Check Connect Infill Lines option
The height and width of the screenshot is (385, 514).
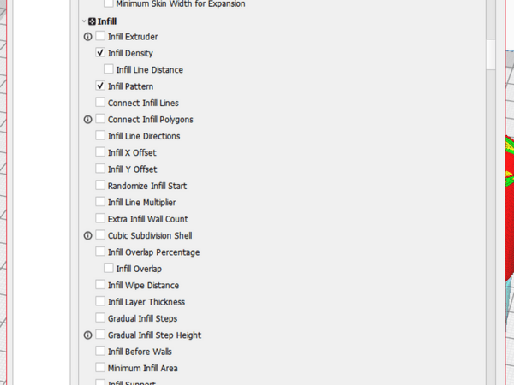[100, 103]
